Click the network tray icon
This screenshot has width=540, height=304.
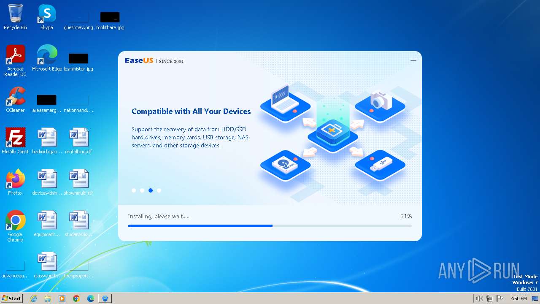coord(490,299)
